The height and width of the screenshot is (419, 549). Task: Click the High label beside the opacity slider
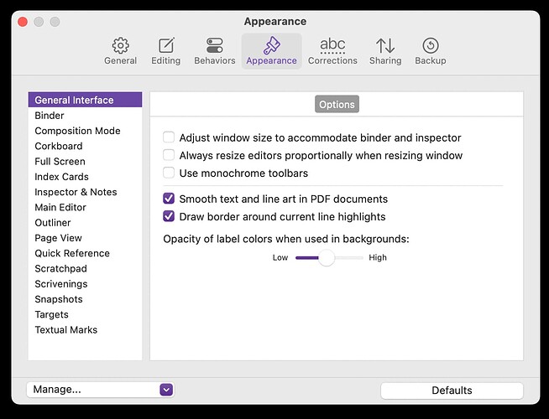(378, 257)
